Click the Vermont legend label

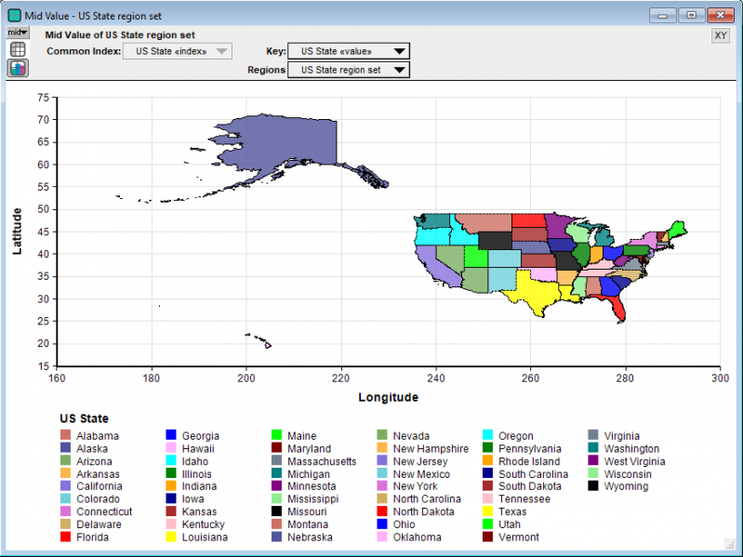[519, 537]
